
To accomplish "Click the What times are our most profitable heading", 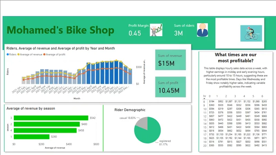I will [235, 58].
